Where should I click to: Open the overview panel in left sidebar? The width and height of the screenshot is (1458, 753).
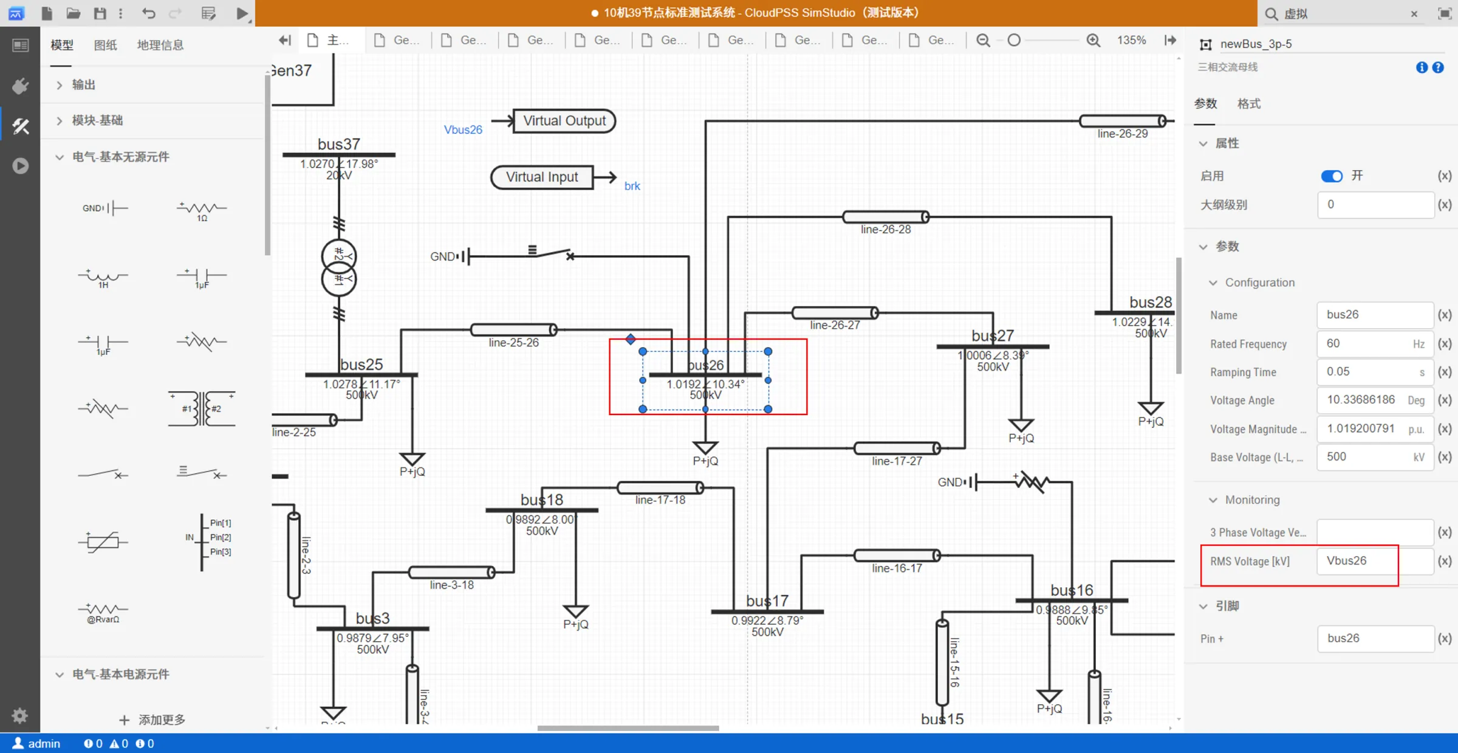coord(20,46)
